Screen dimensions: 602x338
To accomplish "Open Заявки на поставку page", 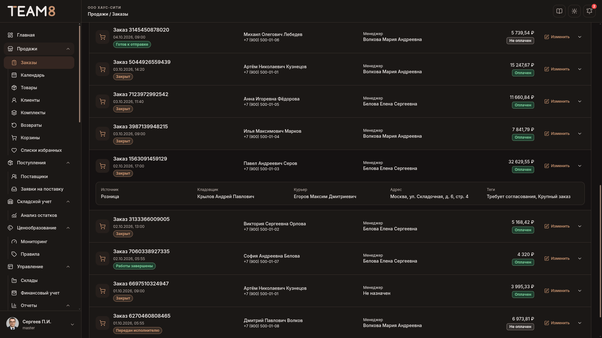I will click(x=39, y=189).
